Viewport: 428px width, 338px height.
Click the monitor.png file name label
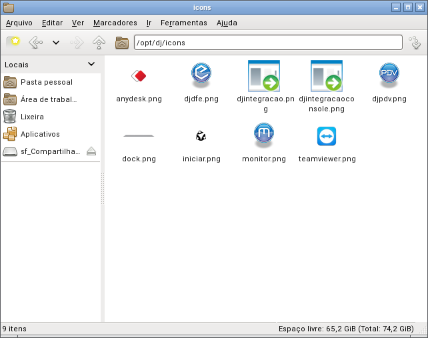[x=264, y=159]
